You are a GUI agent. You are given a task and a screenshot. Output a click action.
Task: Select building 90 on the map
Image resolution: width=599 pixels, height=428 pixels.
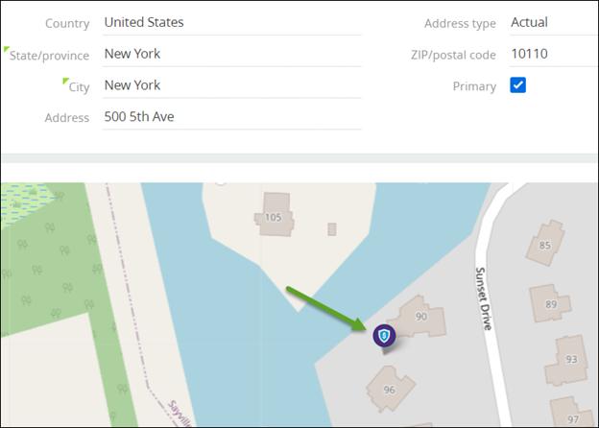421,317
